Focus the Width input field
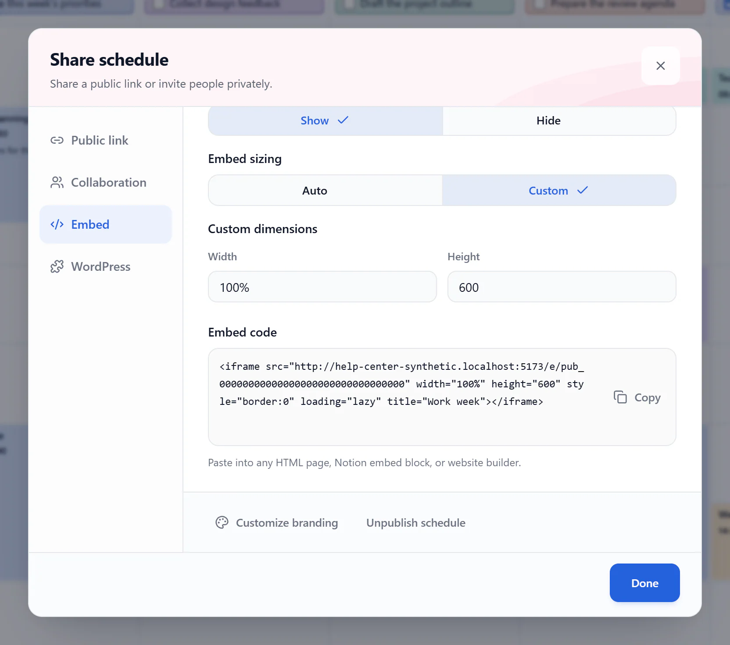The width and height of the screenshot is (730, 645). click(x=322, y=287)
